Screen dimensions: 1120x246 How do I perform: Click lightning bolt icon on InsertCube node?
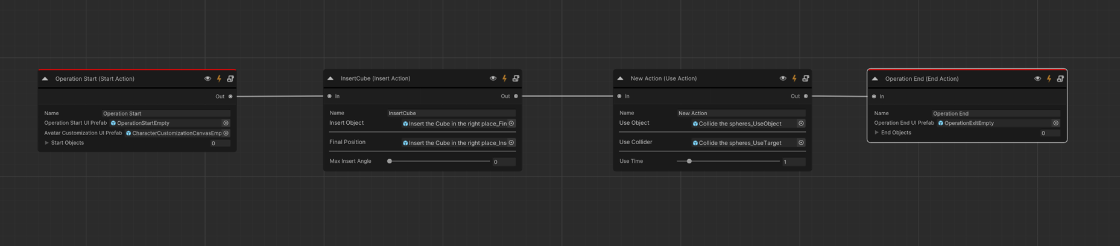click(504, 78)
